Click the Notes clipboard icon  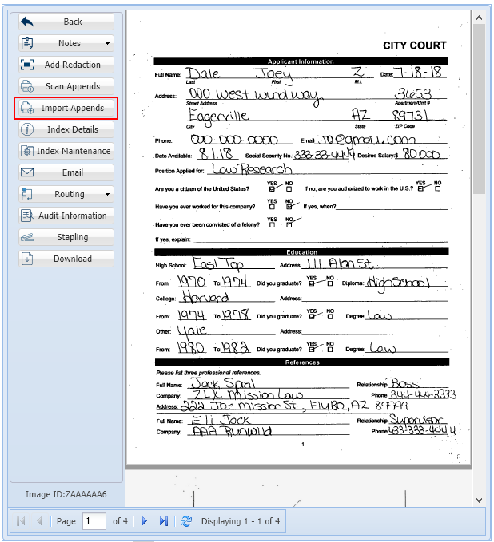pyautogui.click(x=27, y=43)
